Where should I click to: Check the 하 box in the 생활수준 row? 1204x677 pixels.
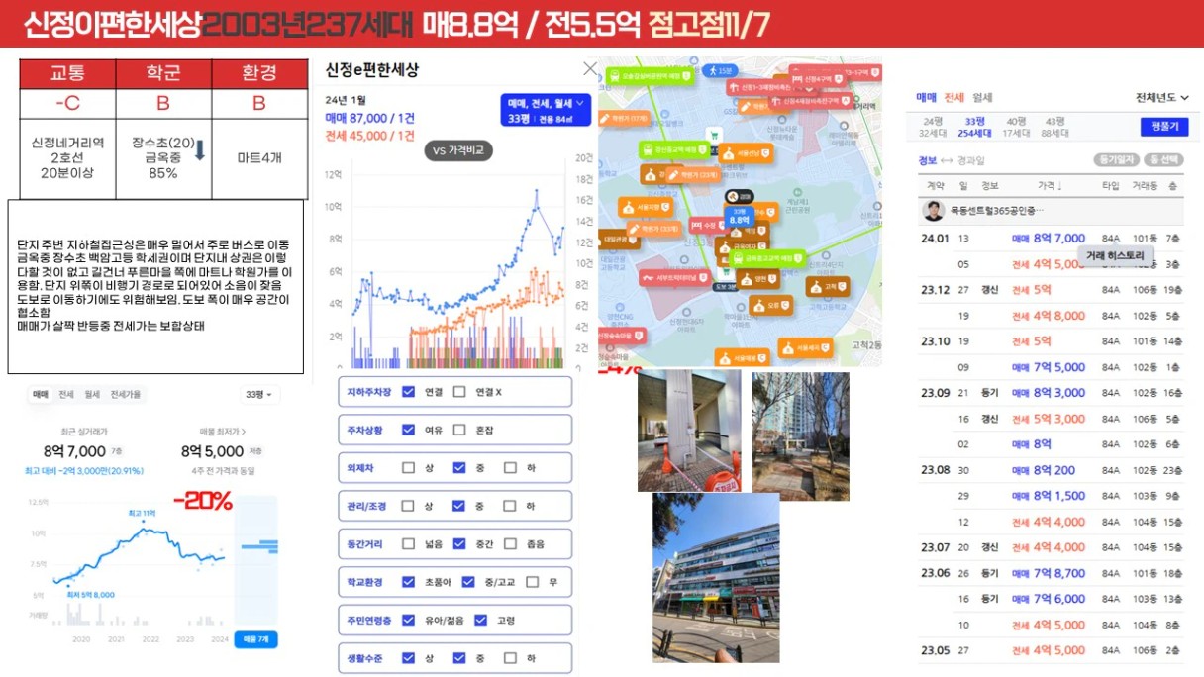pos(510,657)
